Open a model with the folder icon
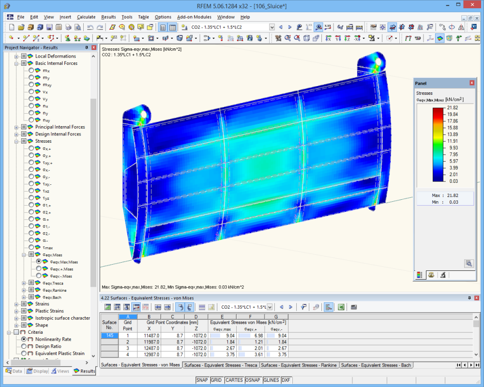The image size is (484, 387). (21, 27)
